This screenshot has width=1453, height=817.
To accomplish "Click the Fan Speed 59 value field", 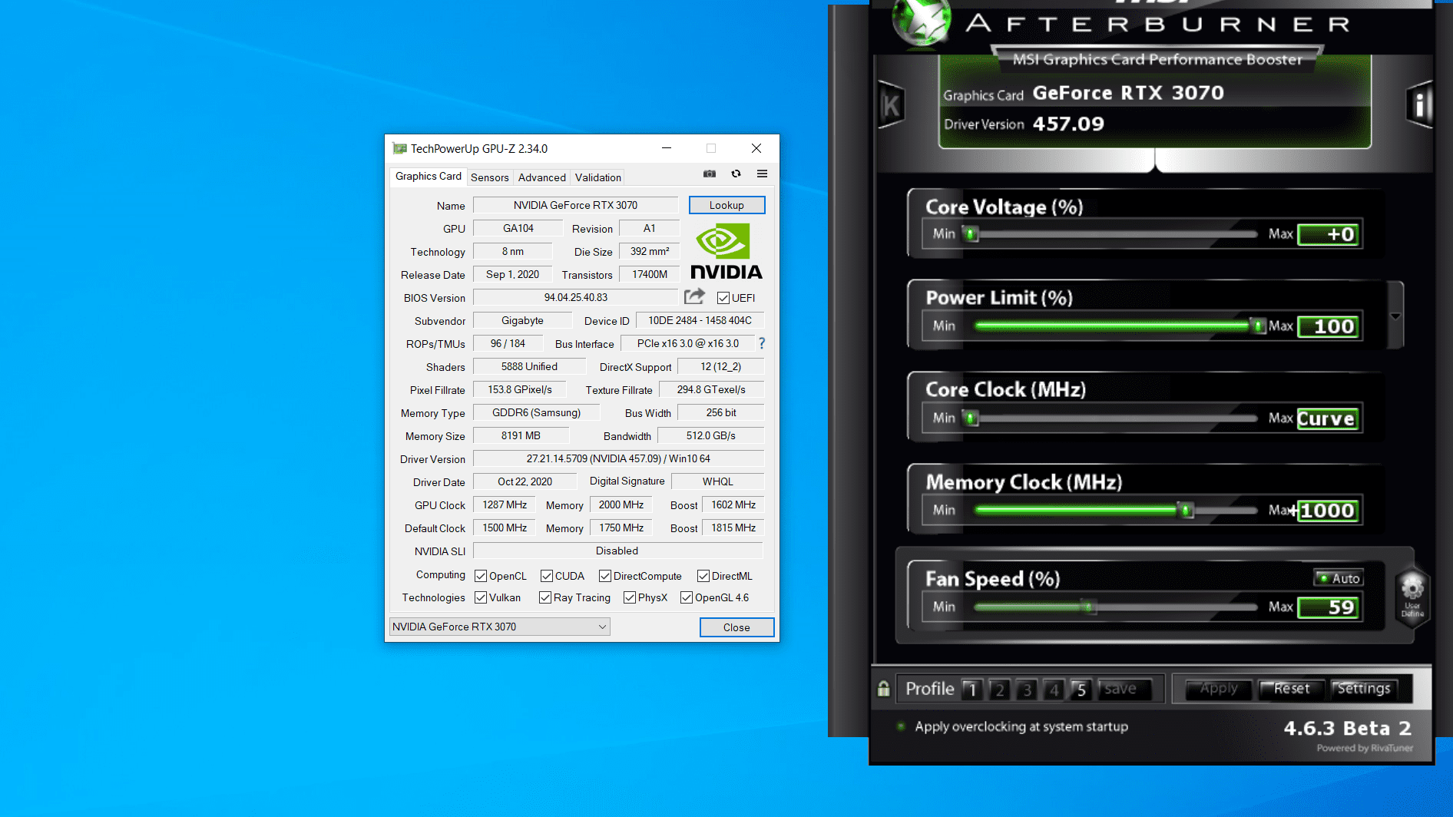I will [1329, 607].
